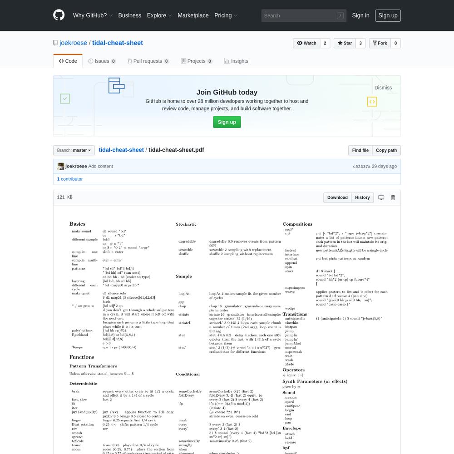Click the Stochastic heading in PDF
The height and width of the screenshot is (454, 454).
(x=186, y=224)
